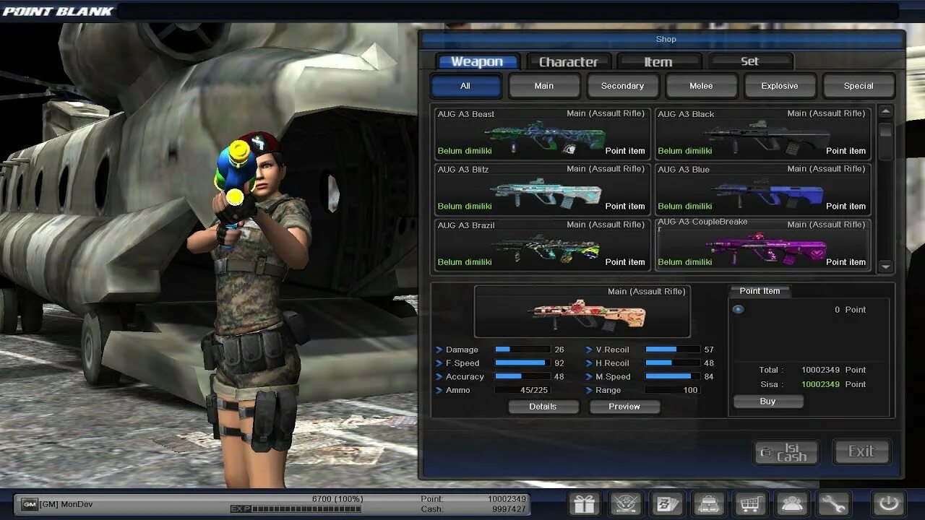Open the gift box icon in bottom bar
This screenshot has width=925, height=520.
click(584, 503)
